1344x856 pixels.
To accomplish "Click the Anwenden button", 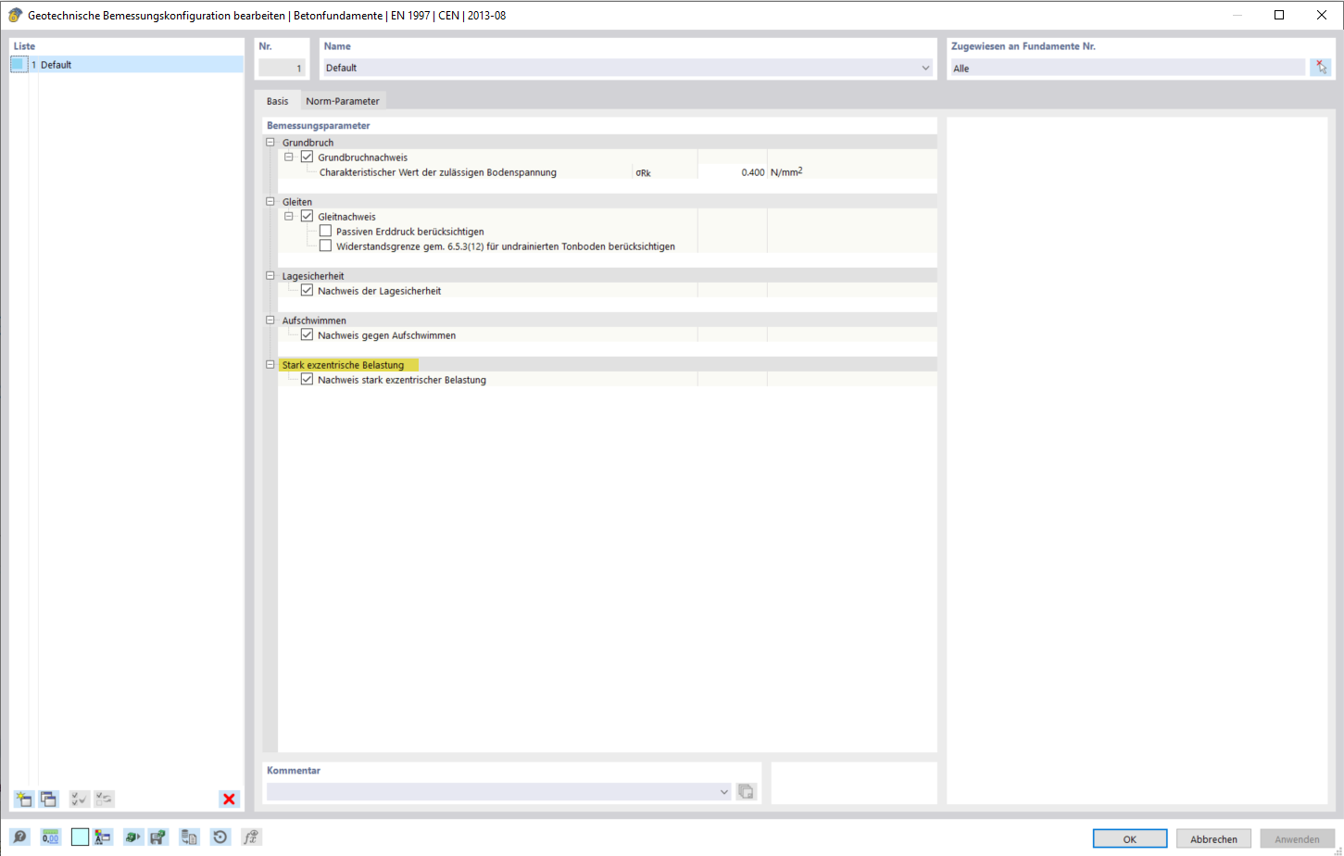I will coord(1297,838).
